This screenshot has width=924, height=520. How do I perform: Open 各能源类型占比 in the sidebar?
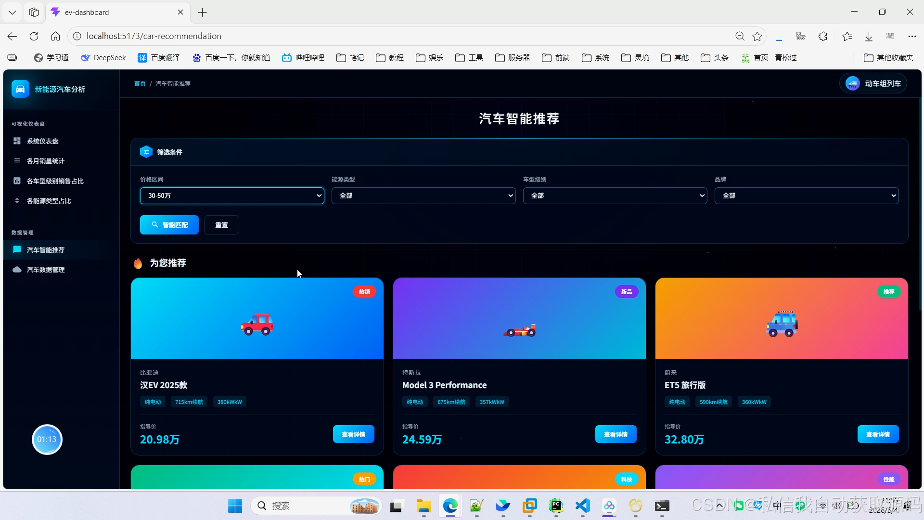tap(61, 201)
